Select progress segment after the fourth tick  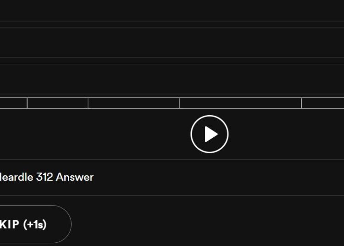click(x=323, y=103)
